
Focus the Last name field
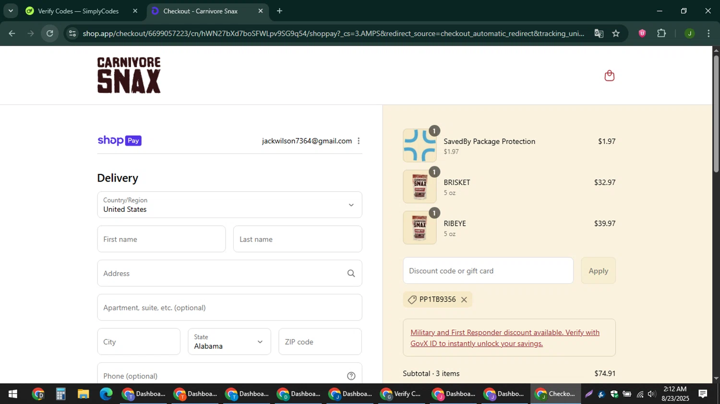(298, 239)
